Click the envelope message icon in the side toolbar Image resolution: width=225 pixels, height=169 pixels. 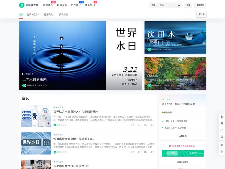tap(222, 130)
